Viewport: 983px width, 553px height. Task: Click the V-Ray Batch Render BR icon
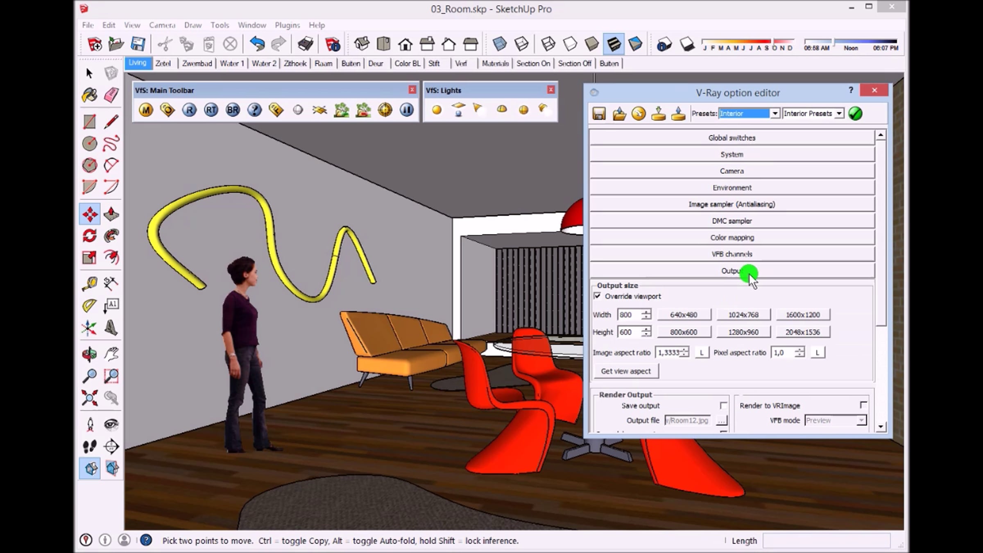pos(233,110)
